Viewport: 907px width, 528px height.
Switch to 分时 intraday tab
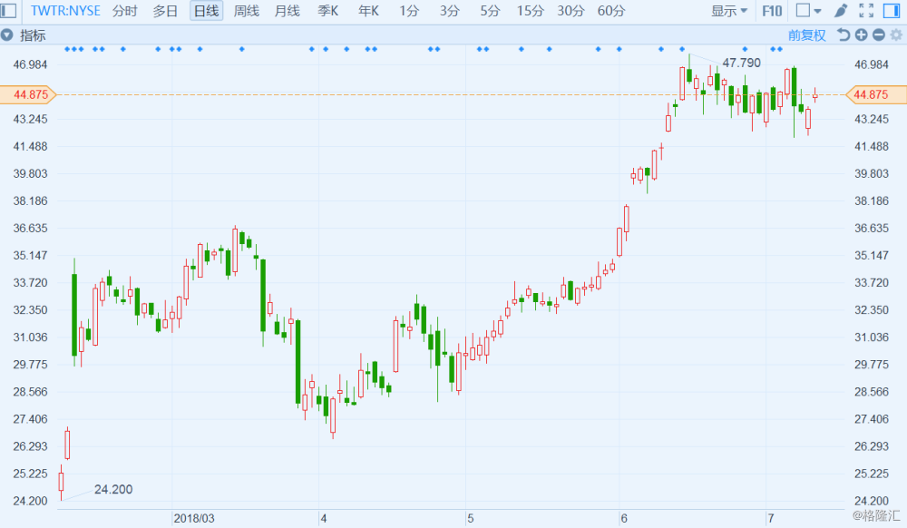point(125,11)
